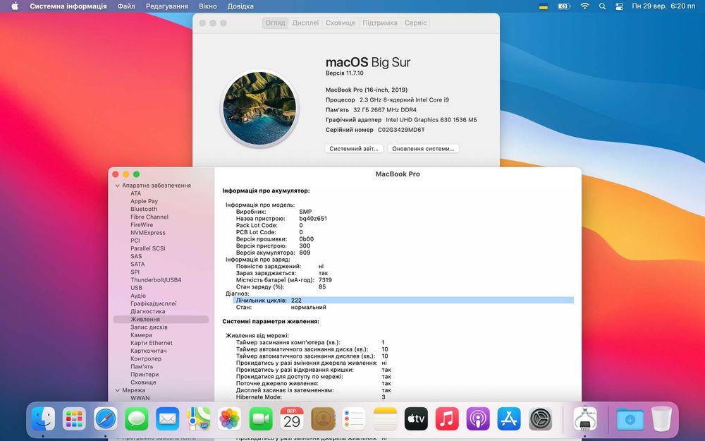Open the Редагування menu
The image size is (705, 441).
167,6
